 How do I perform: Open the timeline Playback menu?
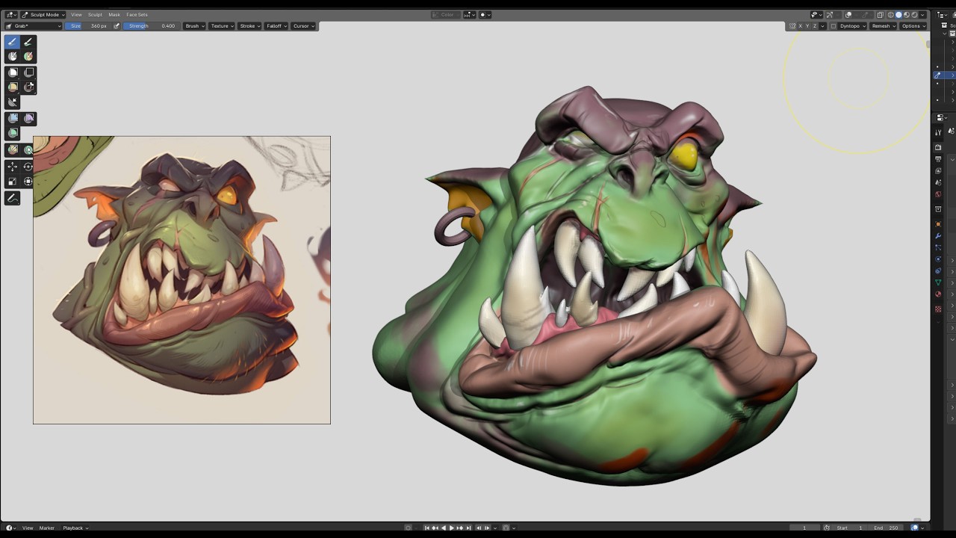coord(74,528)
